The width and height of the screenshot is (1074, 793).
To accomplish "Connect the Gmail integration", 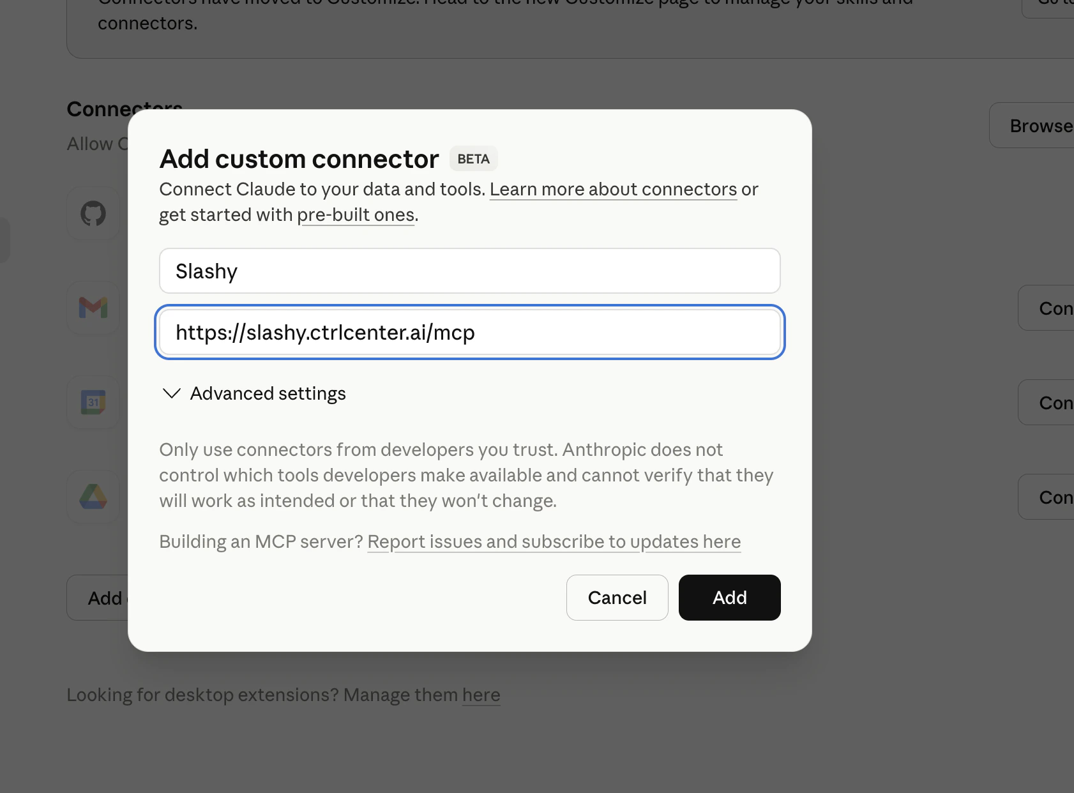I will tap(1054, 308).
